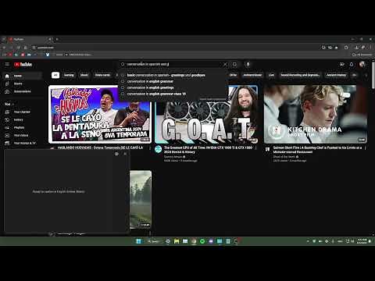Image resolution: width=375 pixels, height=281 pixels.
Task: Open browser extensions puzzle icon
Action: tap(346, 48)
